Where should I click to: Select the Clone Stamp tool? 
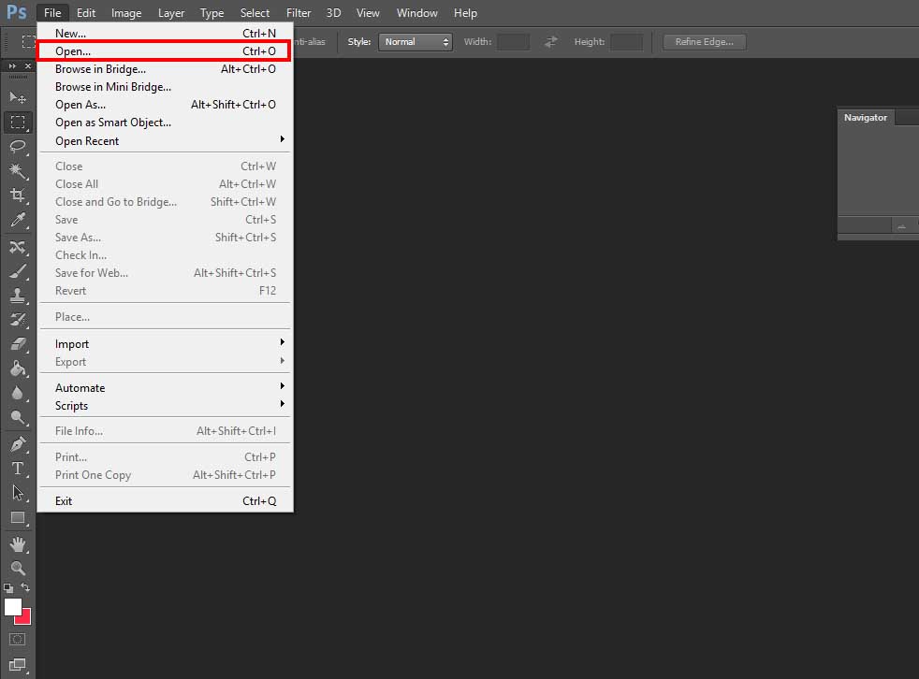18,296
